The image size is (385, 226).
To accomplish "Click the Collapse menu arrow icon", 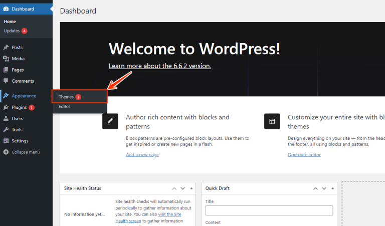I will pos(6,152).
